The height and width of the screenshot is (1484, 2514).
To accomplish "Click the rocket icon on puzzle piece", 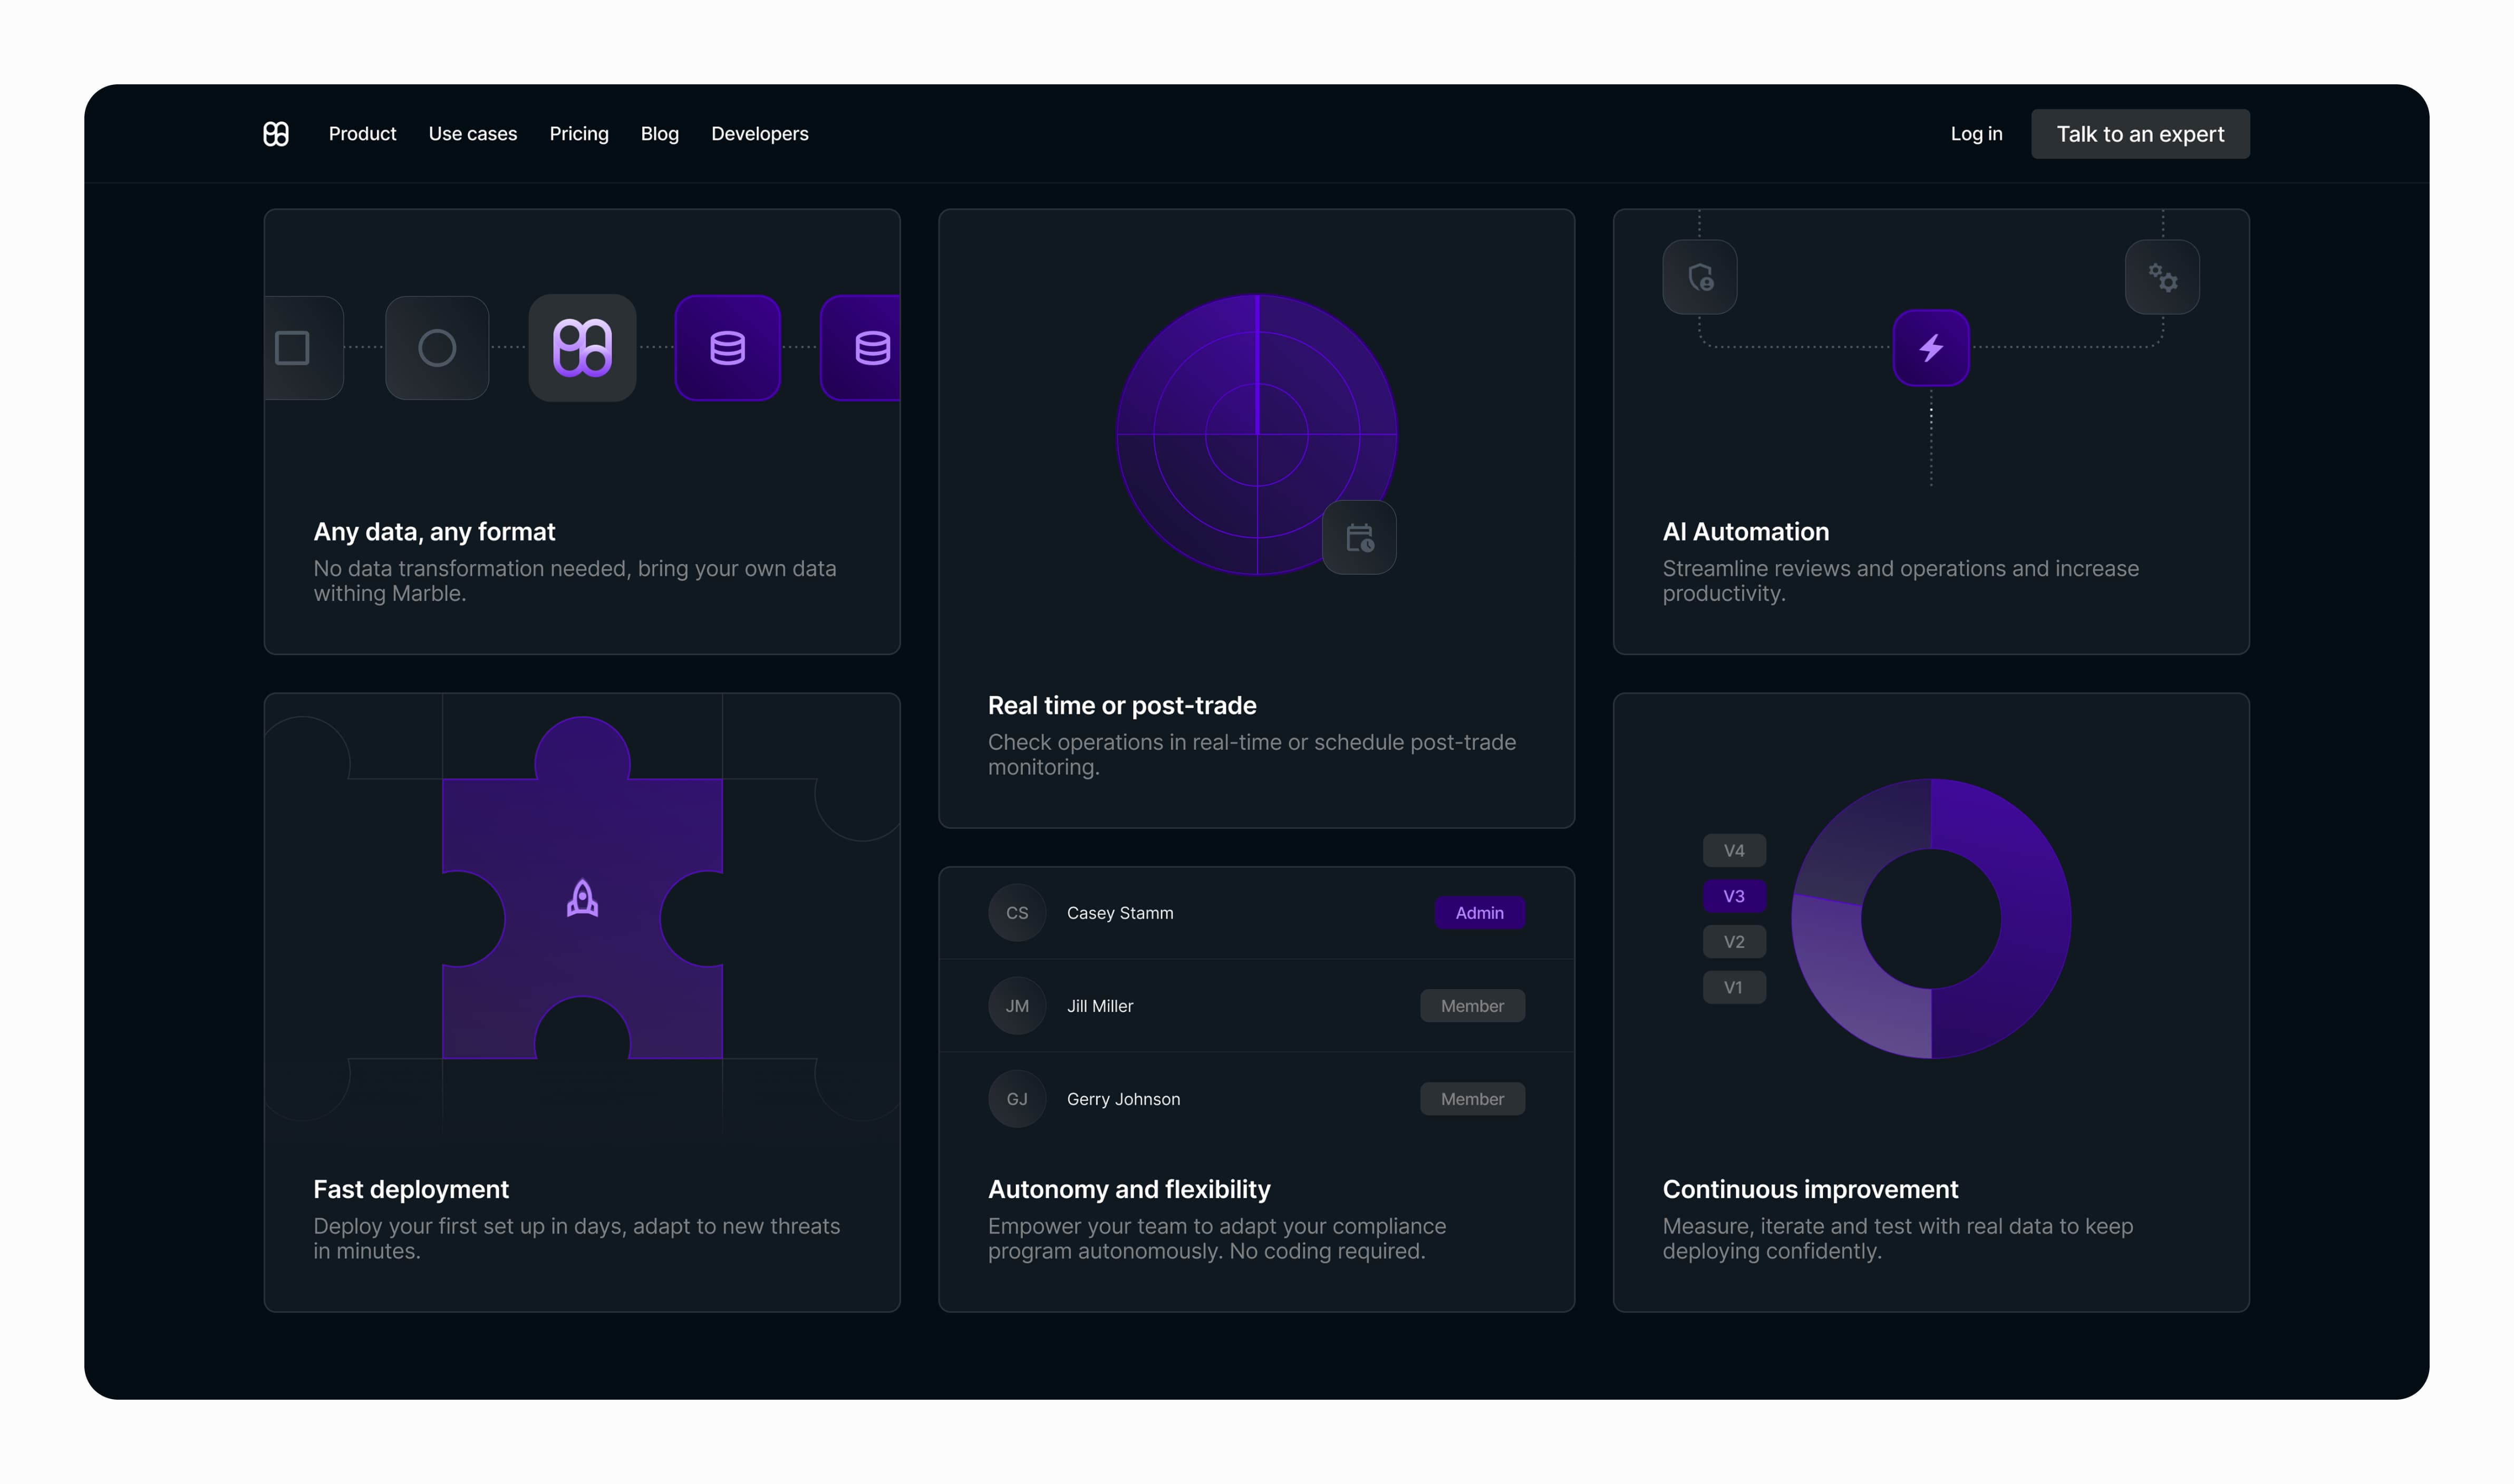I will point(582,898).
